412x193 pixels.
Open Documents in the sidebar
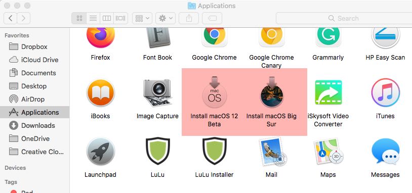(35, 73)
